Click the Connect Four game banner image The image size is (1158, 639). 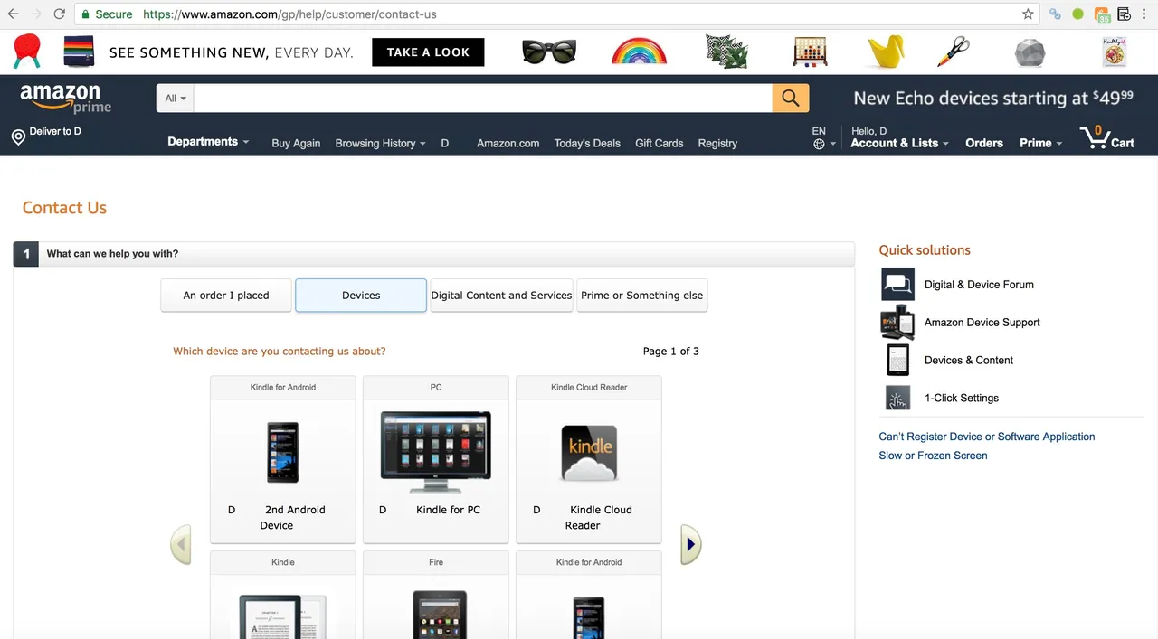tap(810, 52)
